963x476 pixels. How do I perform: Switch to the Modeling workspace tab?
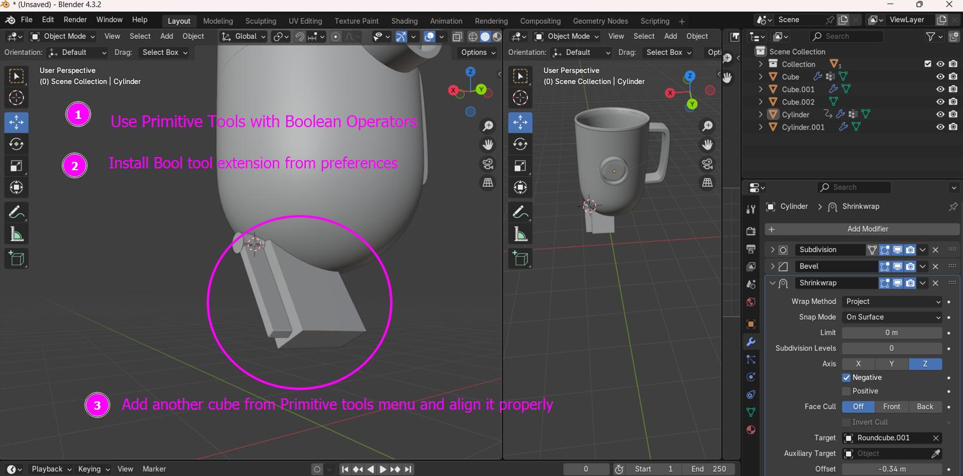tap(218, 21)
